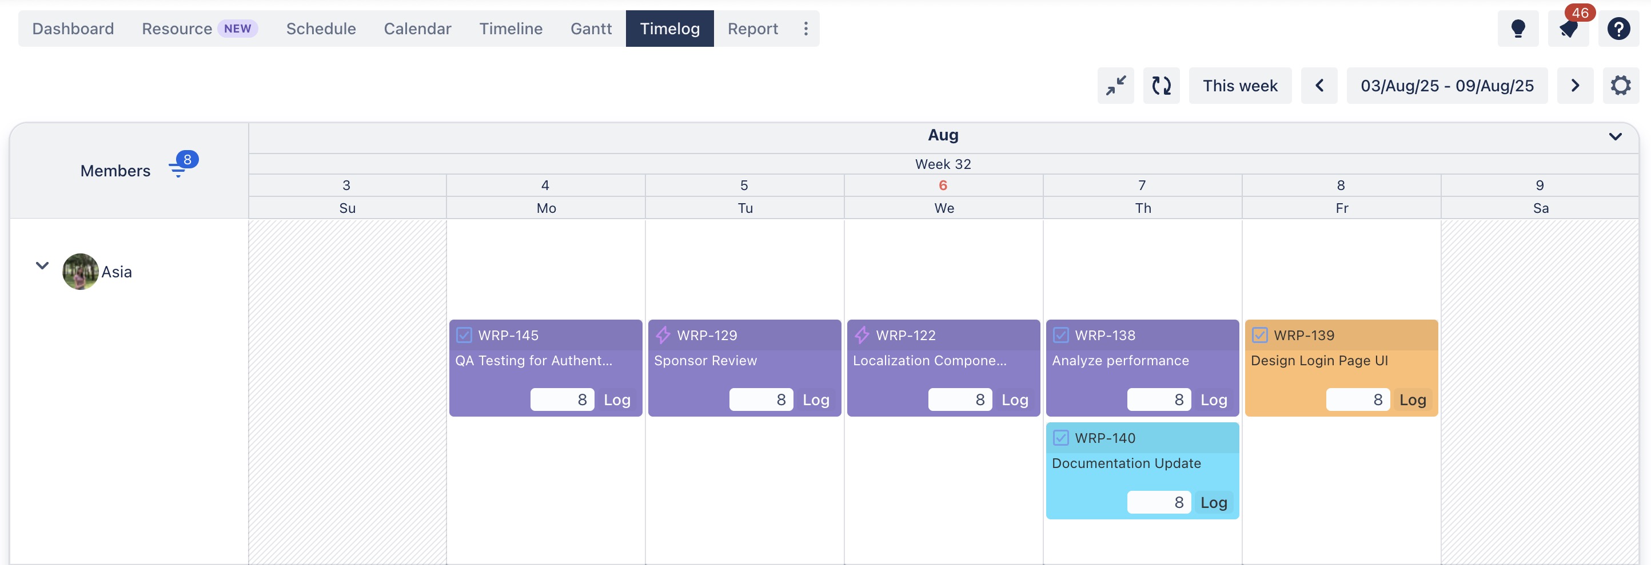This screenshot has width=1651, height=565.
Task: Click hours field on Design Login Page UI
Action: point(1357,400)
